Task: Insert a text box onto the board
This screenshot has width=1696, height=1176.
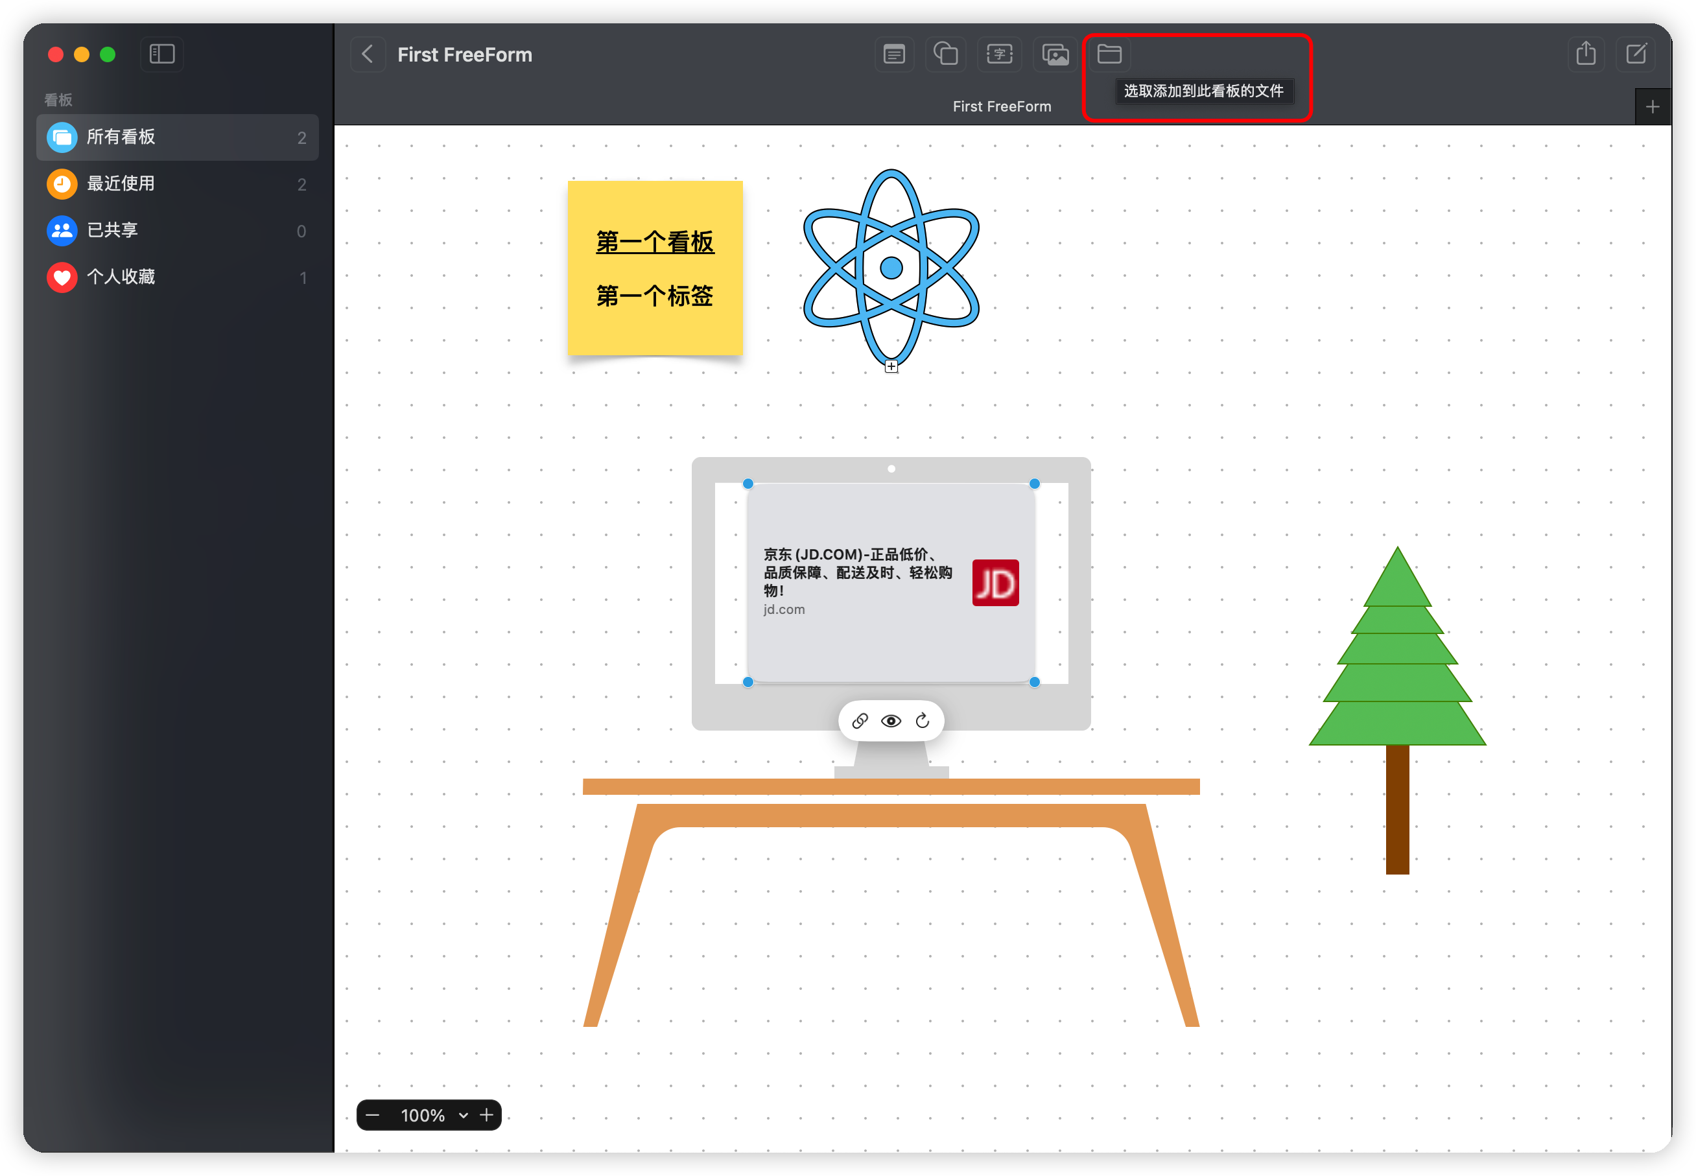Action: (x=999, y=54)
